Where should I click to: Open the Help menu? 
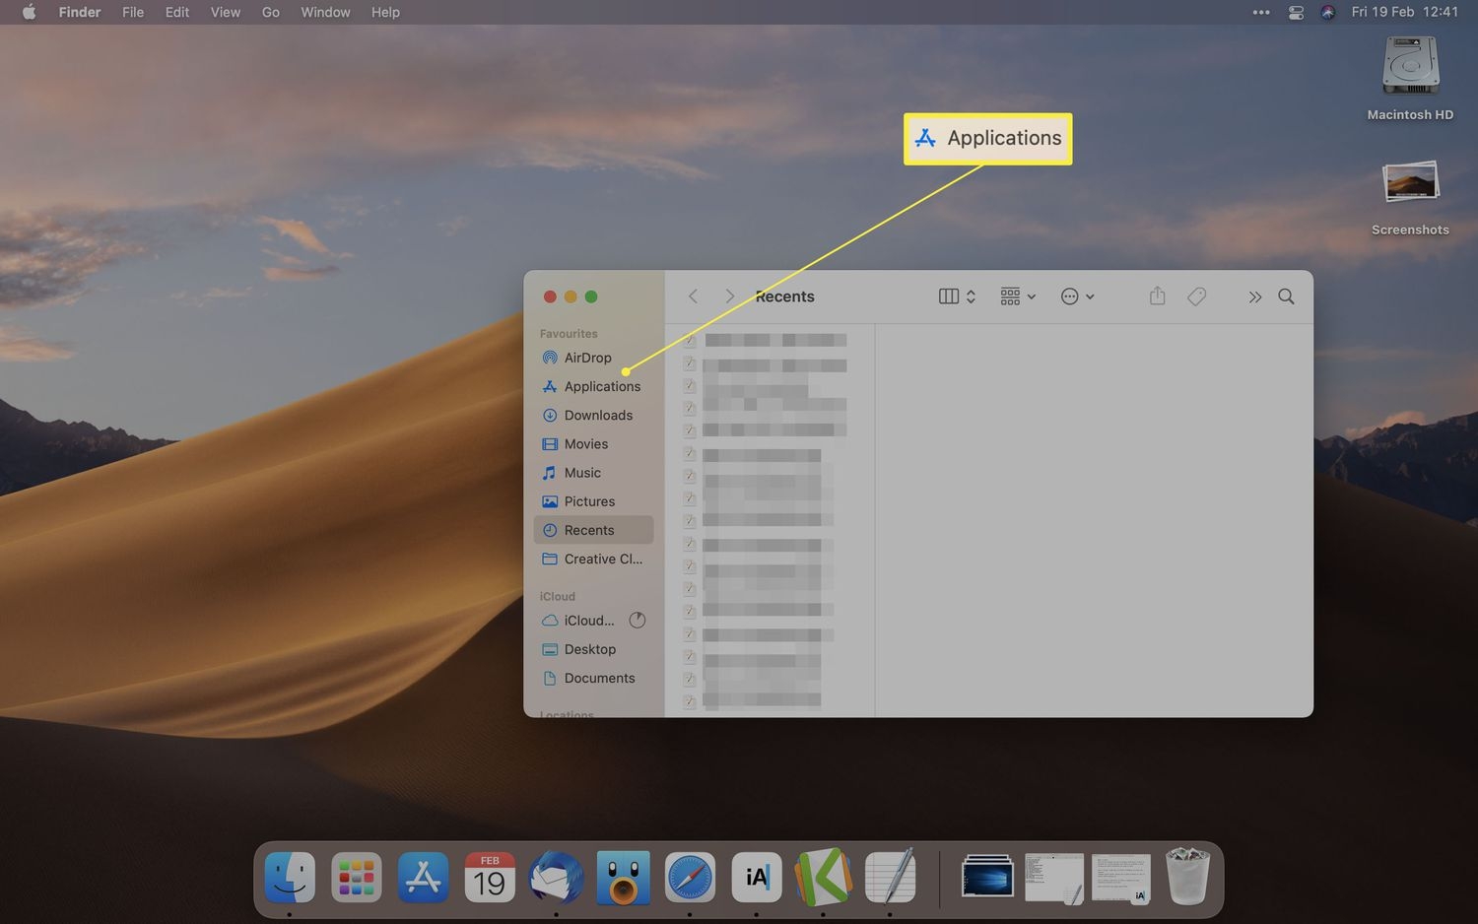(385, 12)
